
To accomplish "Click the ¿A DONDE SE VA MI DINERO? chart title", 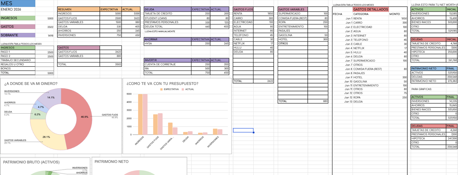I will click(31, 84).
